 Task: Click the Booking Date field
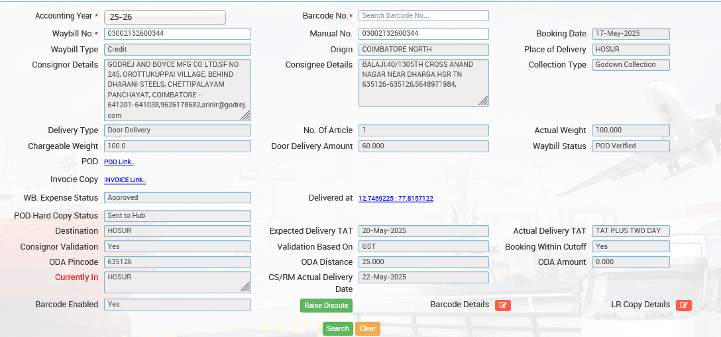(631, 34)
